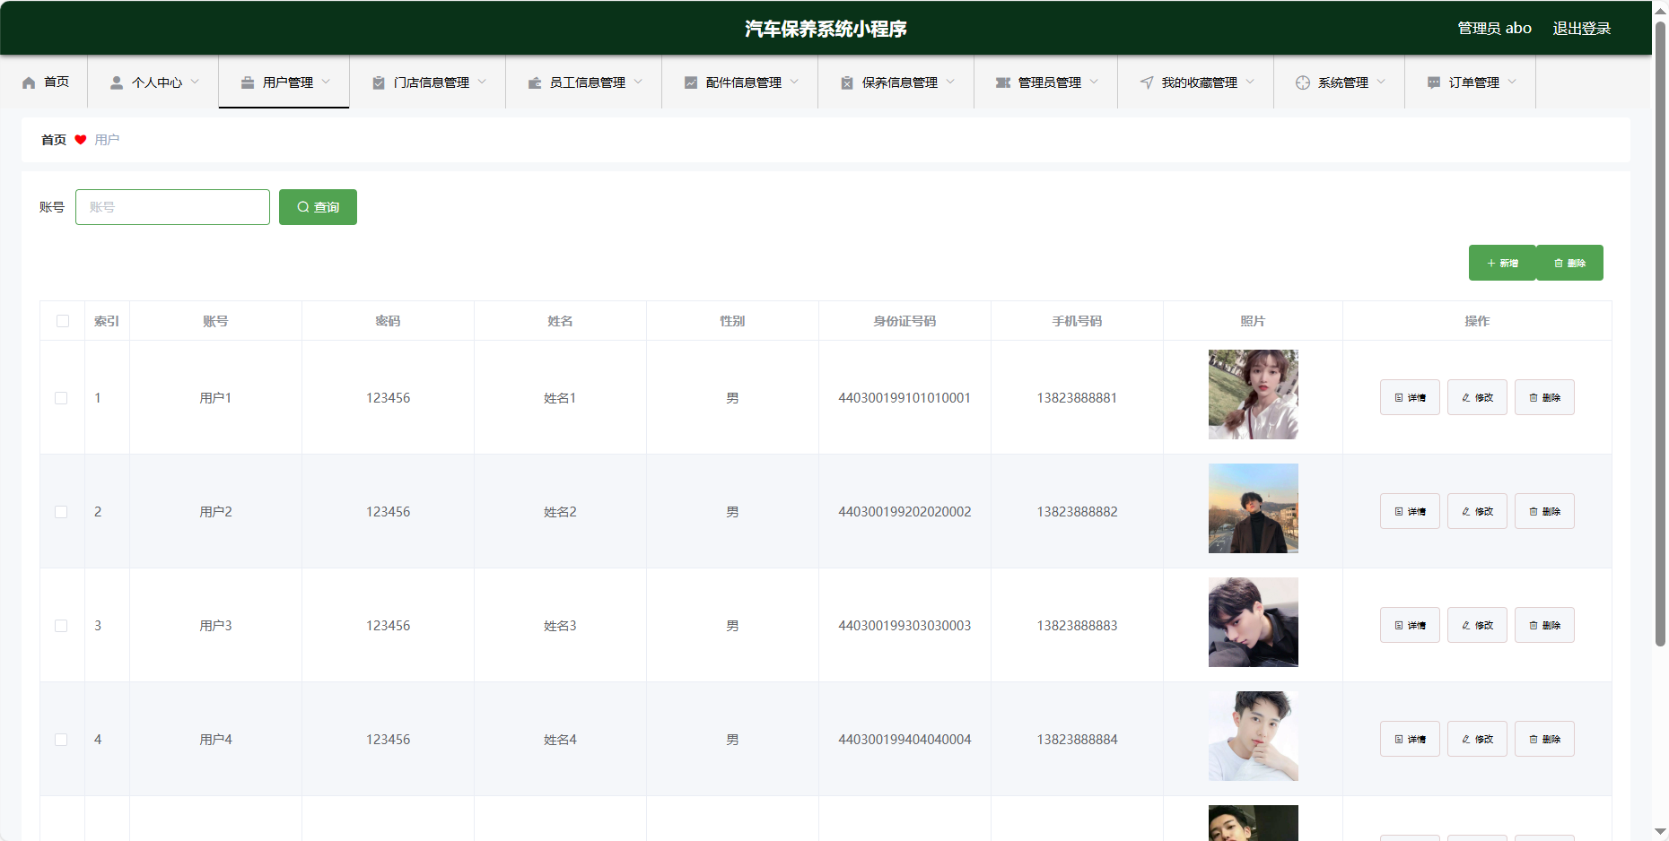This screenshot has height=841, width=1669.
Task: Expand the 保养信息管理 dropdown arrow
Action: click(x=950, y=82)
